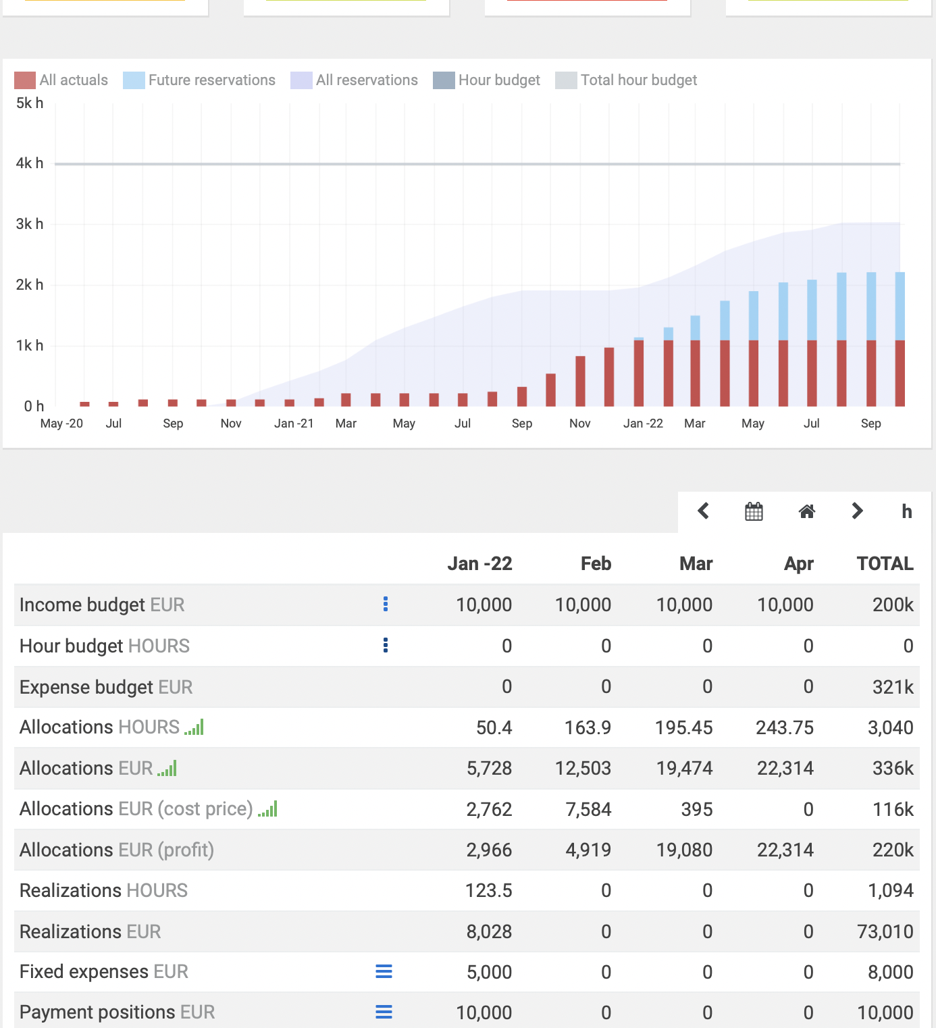Select the Jan -22 column header

coord(479,563)
